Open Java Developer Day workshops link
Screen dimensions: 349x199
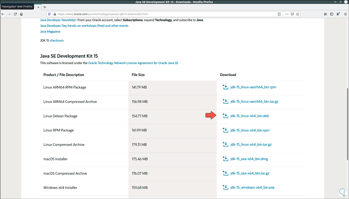coord(84,25)
